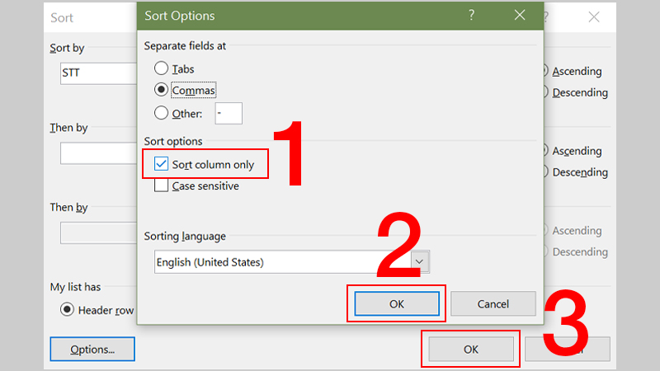Close the Sort Options dialog

(x=519, y=15)
